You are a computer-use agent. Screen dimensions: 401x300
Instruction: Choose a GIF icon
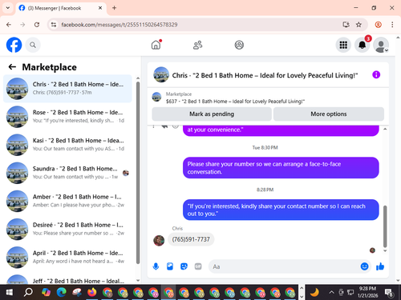point(198,266)
